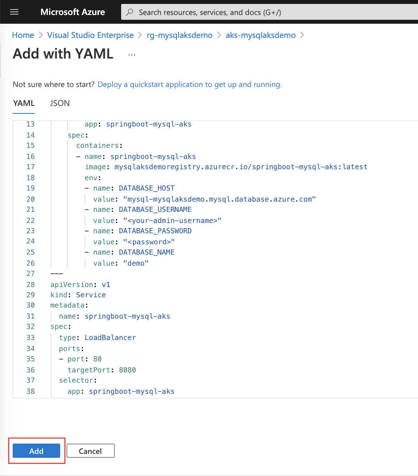418x476 pixels.
Task: Click the <your-admin-username> placeholder text
Action: pyautogui.click(x=173, y=220)
